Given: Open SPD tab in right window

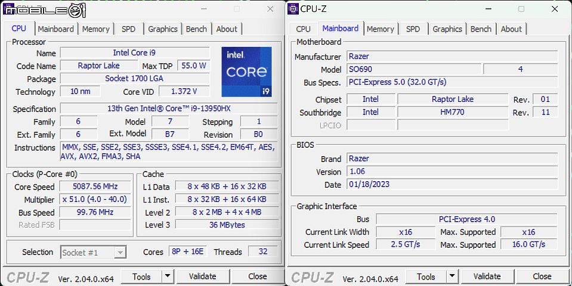Looking at the screenshot, I should 413,29.
